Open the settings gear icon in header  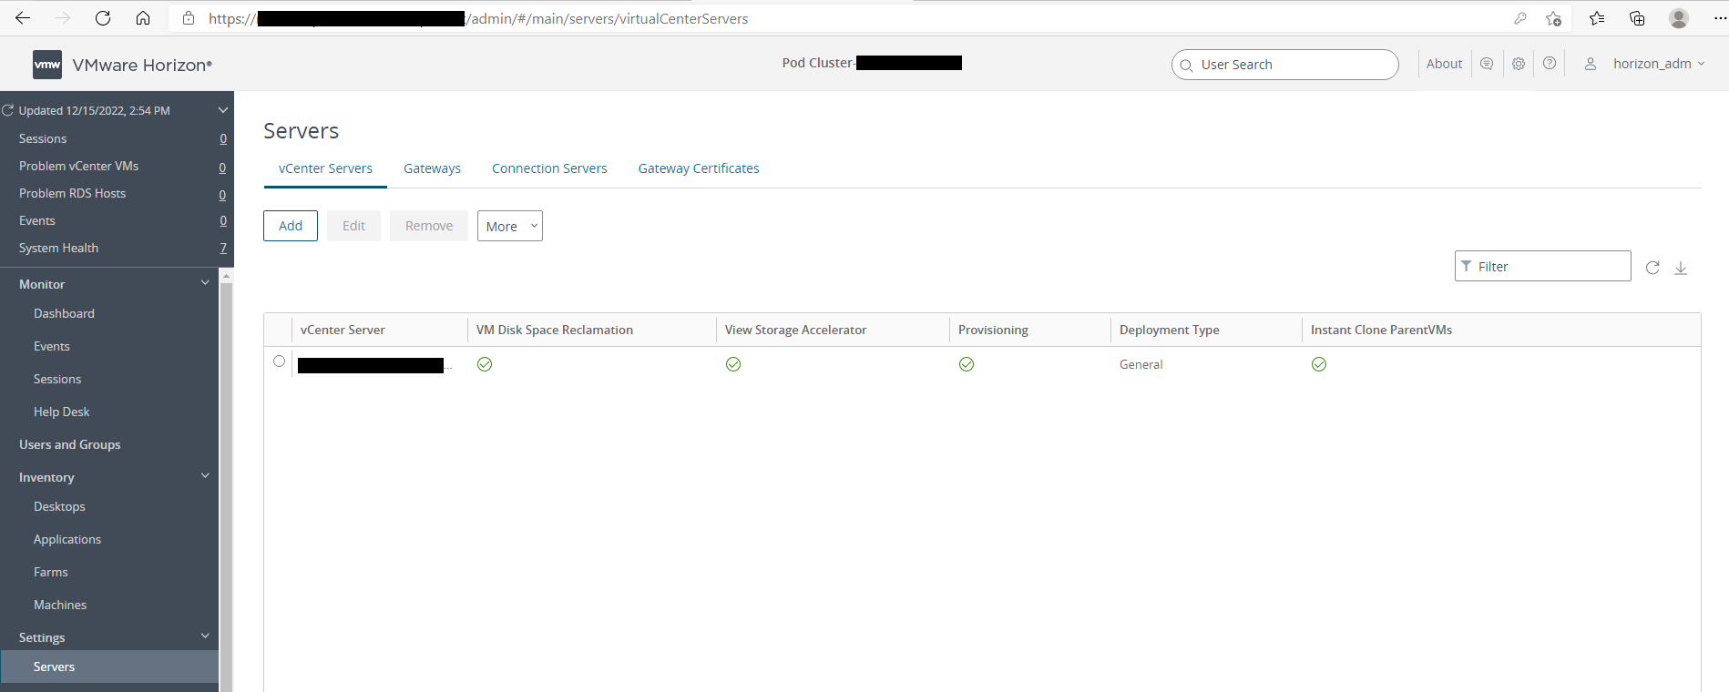(1519, 64)
